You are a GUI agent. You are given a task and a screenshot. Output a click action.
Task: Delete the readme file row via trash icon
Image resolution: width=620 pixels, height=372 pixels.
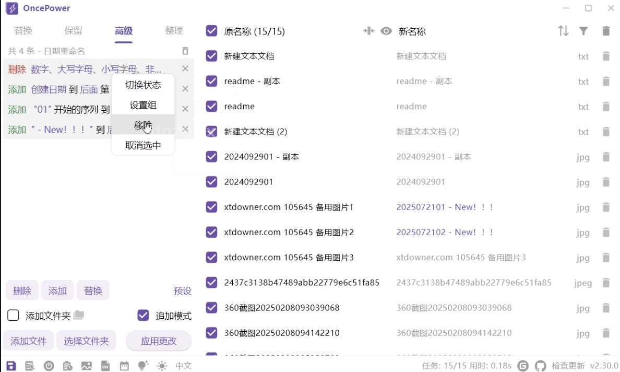click(606, 107)
